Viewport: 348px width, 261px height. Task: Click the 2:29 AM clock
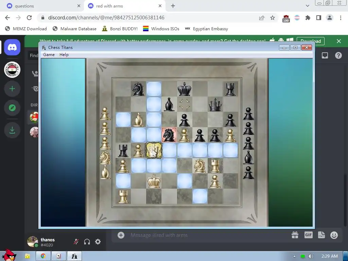pyautogui.click(x=329, y=256)
